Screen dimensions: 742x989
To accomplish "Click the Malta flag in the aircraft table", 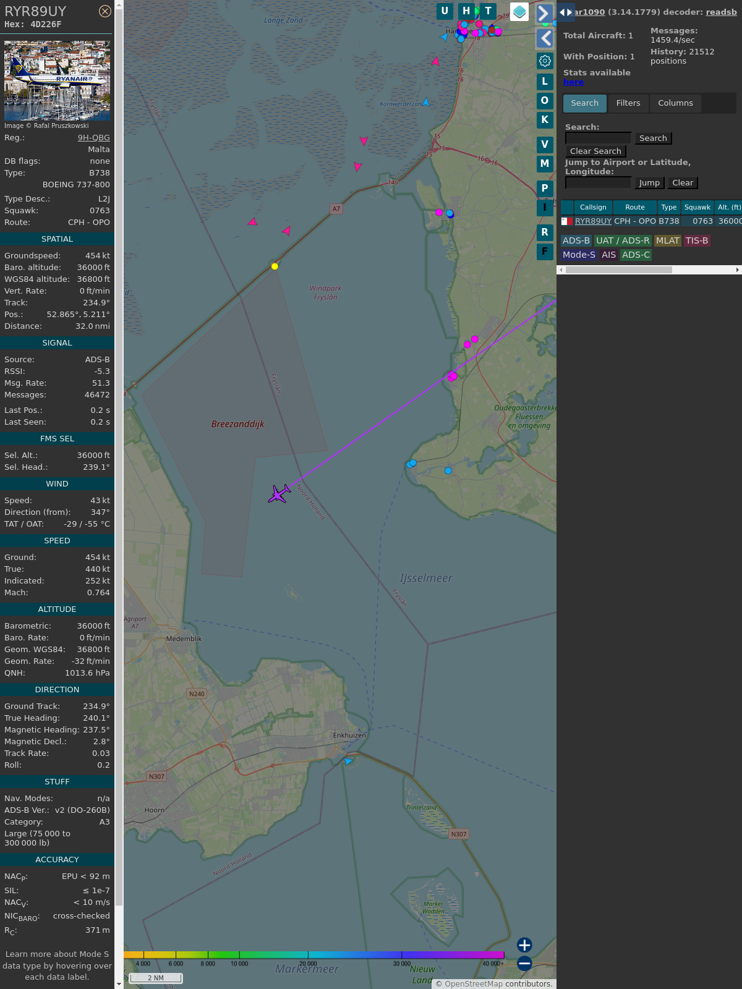I will tap(566, 221).
